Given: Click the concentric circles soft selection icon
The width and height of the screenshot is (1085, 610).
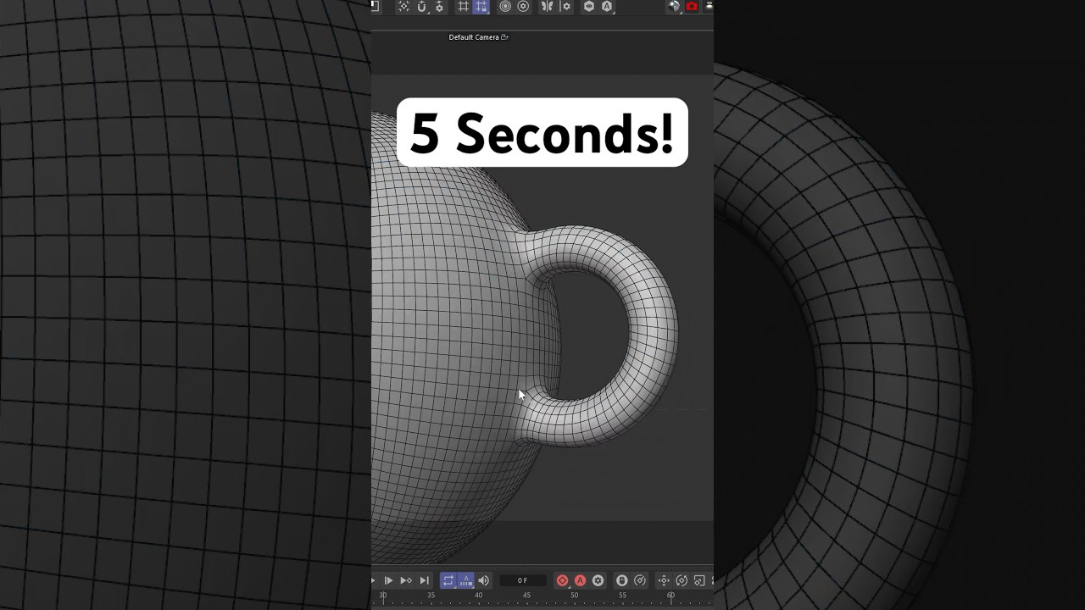Looking at the screenshot, I should click(505, 7).
